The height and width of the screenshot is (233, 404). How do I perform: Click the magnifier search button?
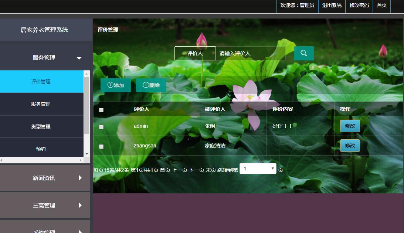coord(303,53)
